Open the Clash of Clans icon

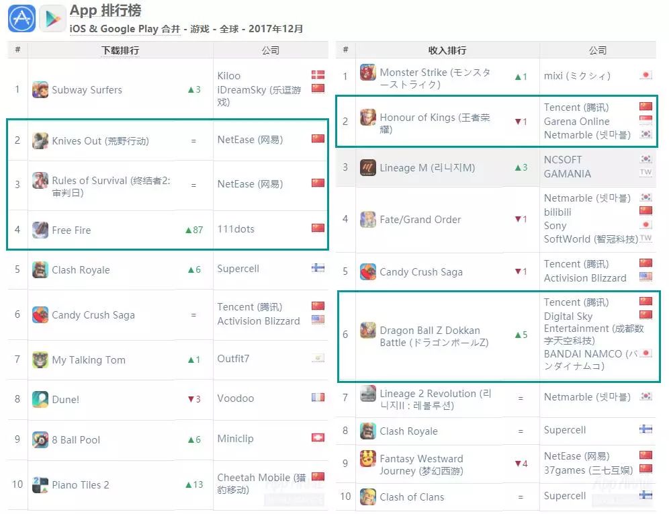click(x=368, y=497)
